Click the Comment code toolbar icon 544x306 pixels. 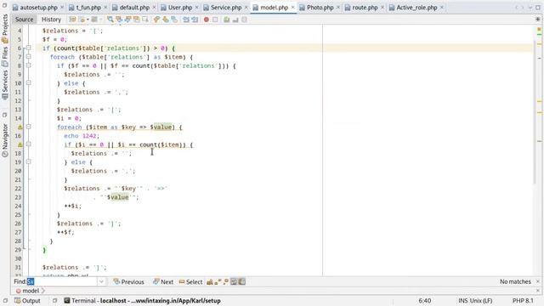point(227,20)
